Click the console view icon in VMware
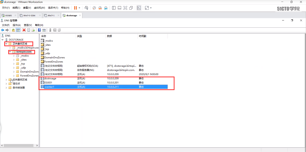The image size is (306, 152). tap(139, 8)
